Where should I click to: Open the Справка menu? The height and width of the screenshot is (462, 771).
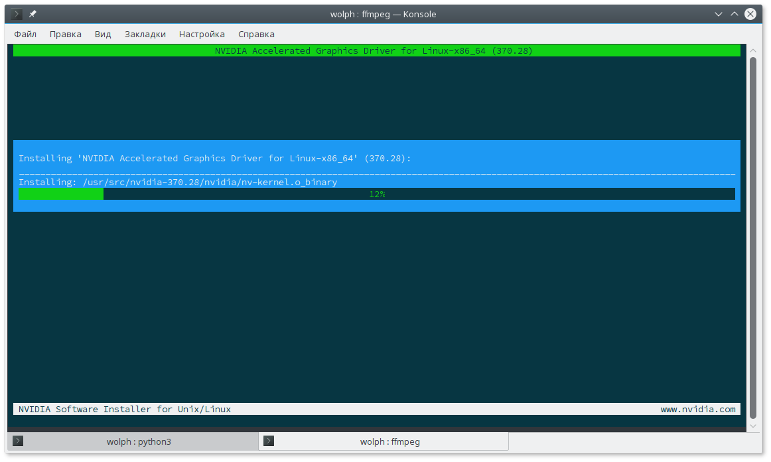pyautogui.click(x=256, y=34)
